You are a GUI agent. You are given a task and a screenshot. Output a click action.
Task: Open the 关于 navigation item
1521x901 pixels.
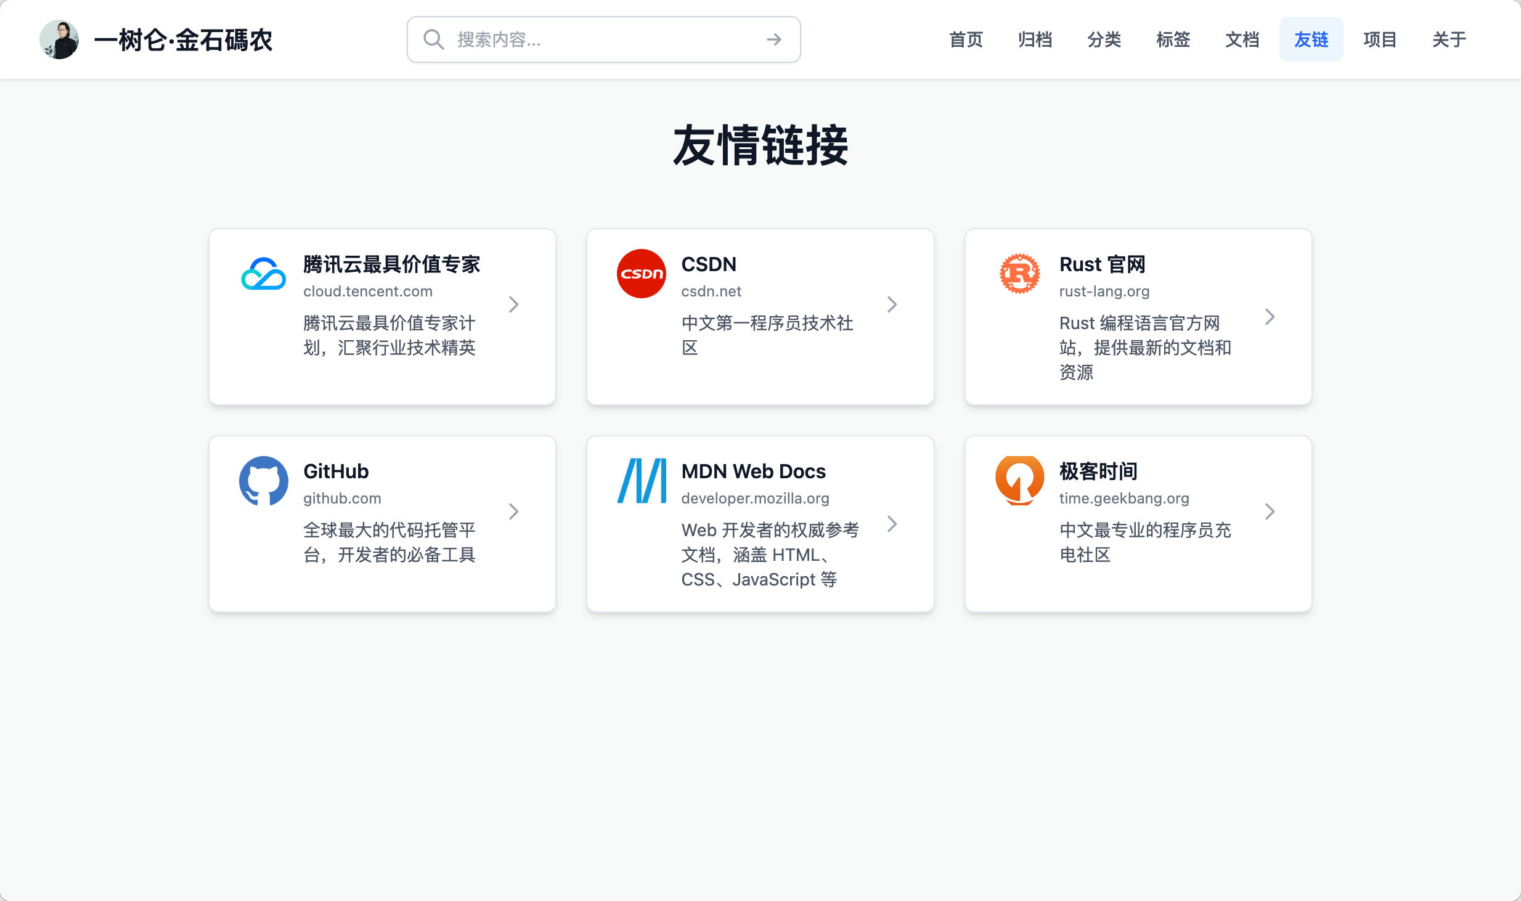pyautogui.click(x=1449, y=39)
